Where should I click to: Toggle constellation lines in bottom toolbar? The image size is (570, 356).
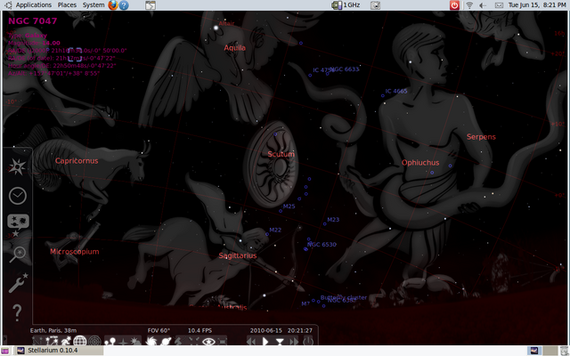[x=37, y=341]
